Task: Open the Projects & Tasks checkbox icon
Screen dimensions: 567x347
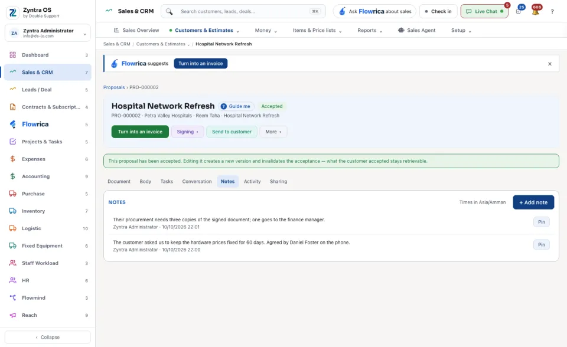Action: (x=12, y=142)
